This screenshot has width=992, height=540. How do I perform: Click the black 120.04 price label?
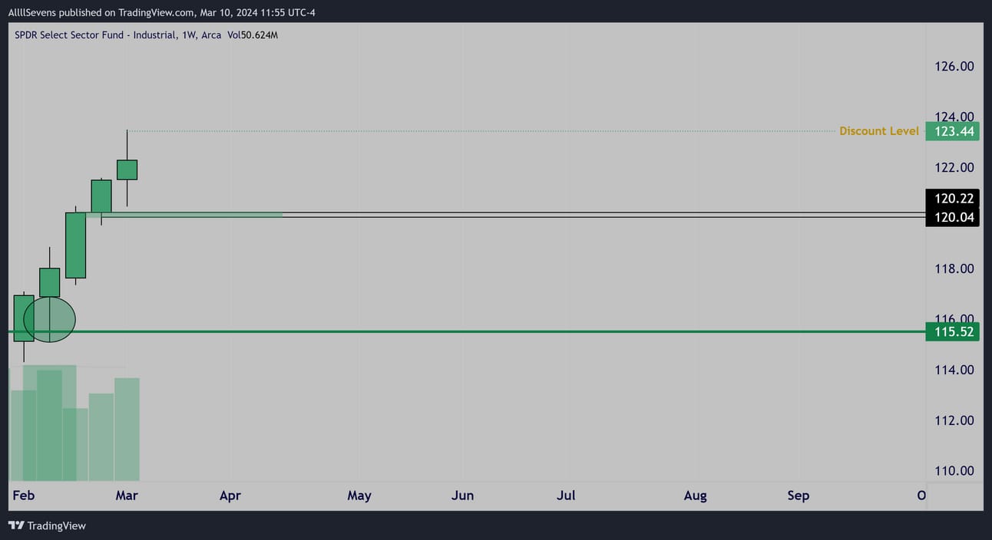click(952, 218)
